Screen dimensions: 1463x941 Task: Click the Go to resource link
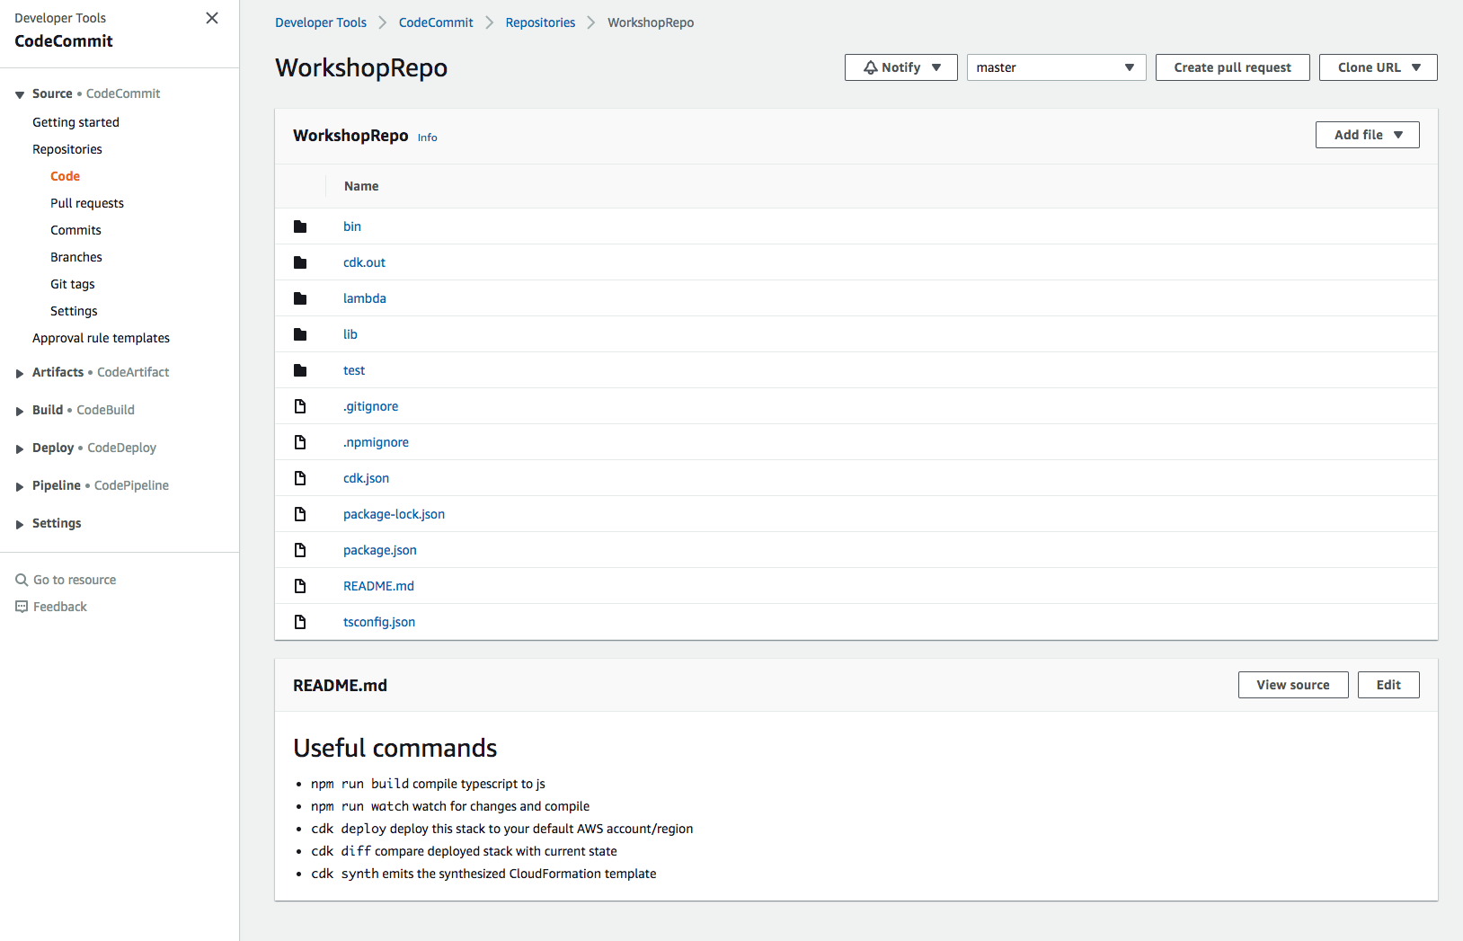point(75,580)
